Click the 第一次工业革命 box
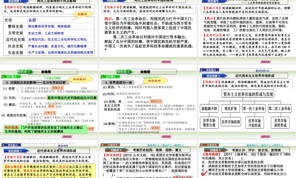 [254, 109]
